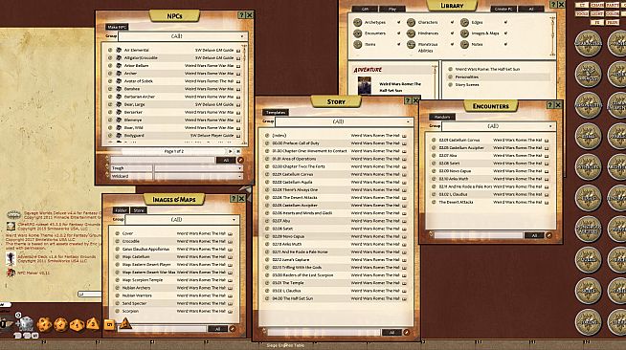Switch to Play tab in Library window
Viewport: 626px width, 350px height.
tap(392, 9)
